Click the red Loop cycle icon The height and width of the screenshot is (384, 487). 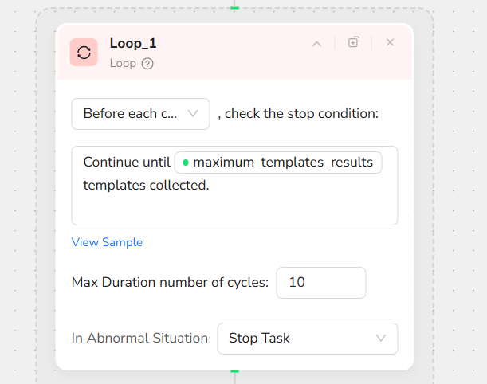point(84,53)
